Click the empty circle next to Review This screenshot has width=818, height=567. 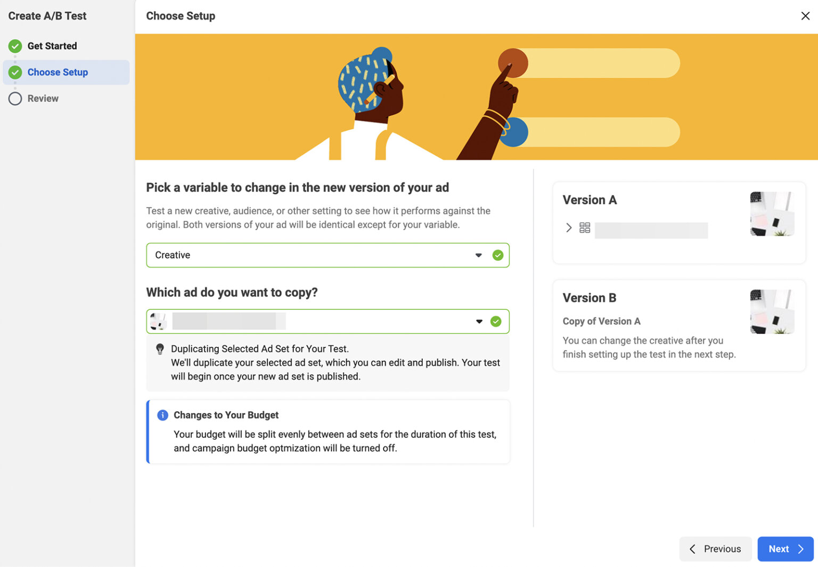(x=15, y=98)
